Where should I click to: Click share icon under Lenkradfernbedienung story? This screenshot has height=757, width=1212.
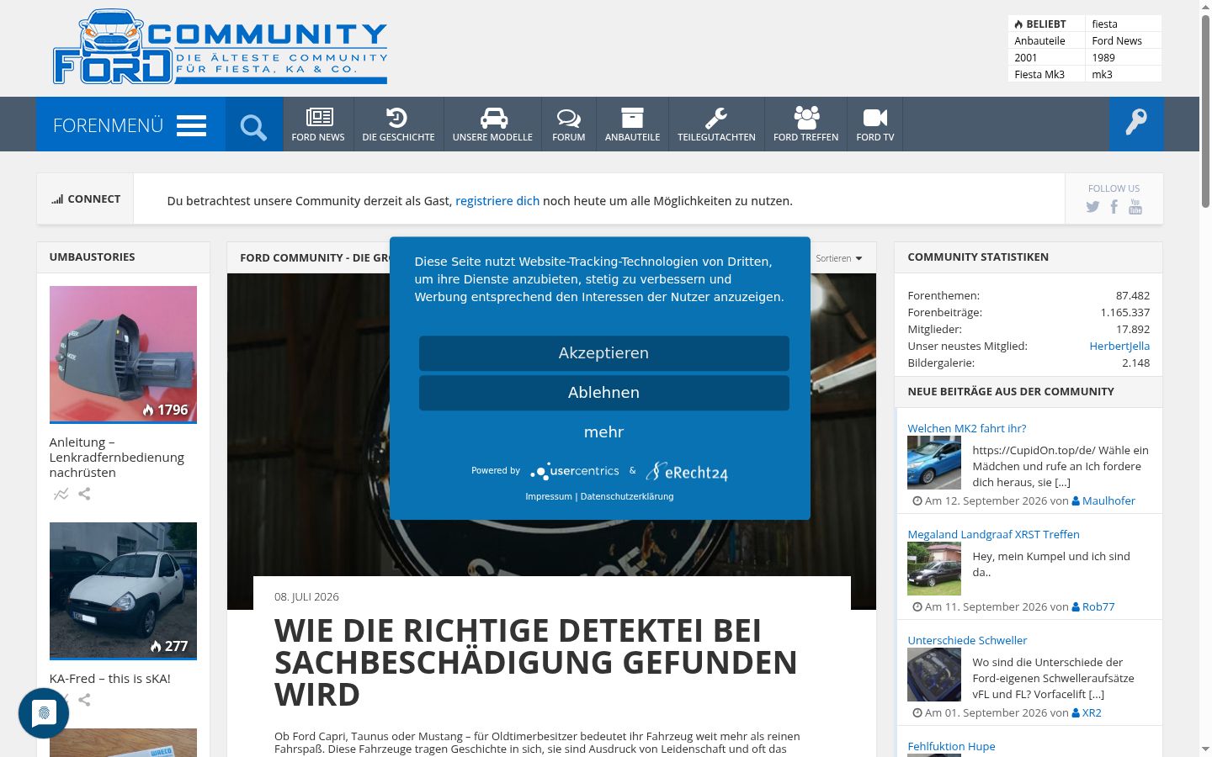[x=84, y=494]
